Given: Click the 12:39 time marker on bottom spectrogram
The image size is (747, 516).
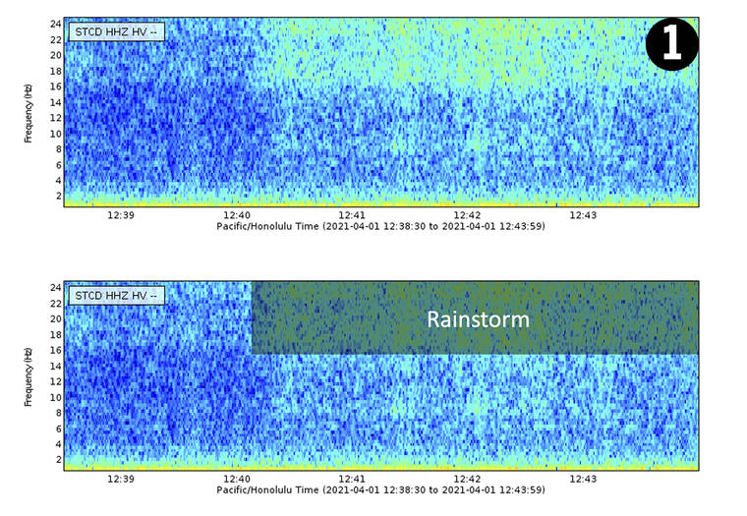Looking at the screenshot, I should point(121,478).
